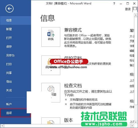The image size is (138, 128).
Task: Select the 信息 menu item
Action: tap(16, 20)
